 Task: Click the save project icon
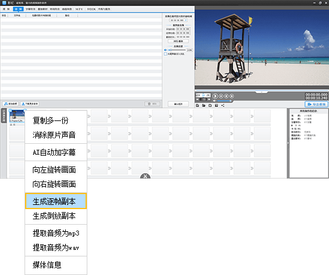coord(210,105)
